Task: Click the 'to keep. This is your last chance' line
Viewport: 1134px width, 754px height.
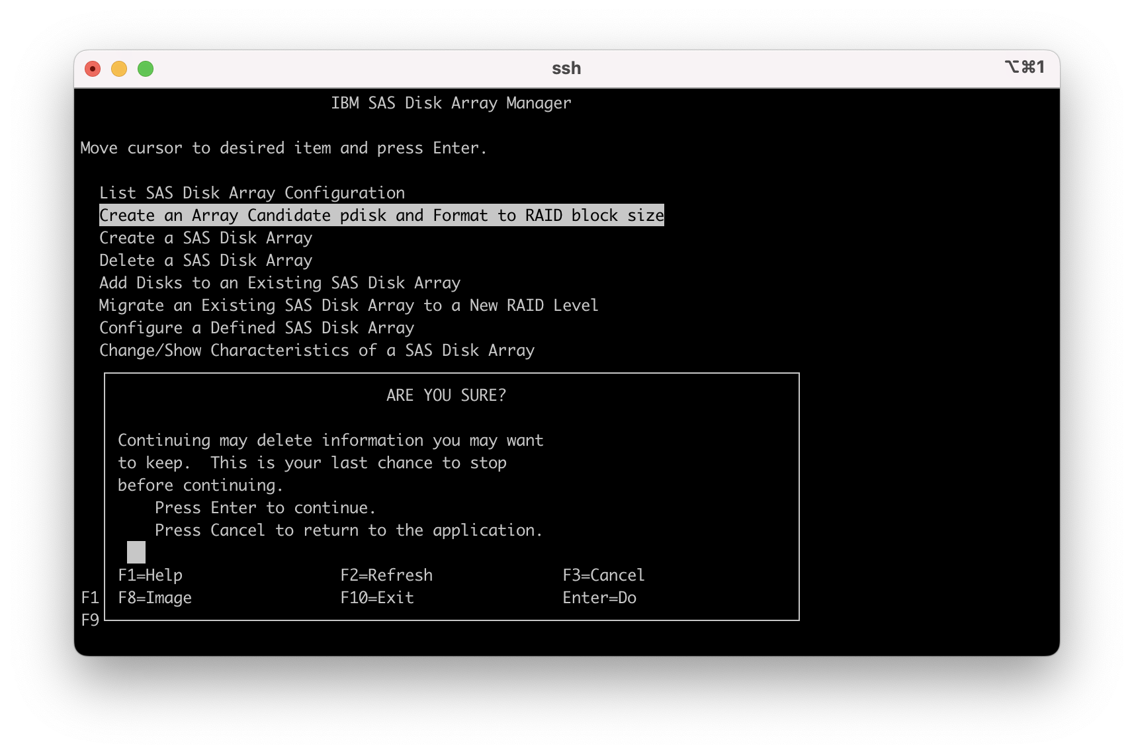Action: pos(312,463)
